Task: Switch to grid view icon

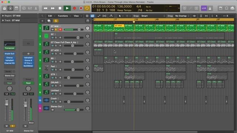Action: coord(87,16)
